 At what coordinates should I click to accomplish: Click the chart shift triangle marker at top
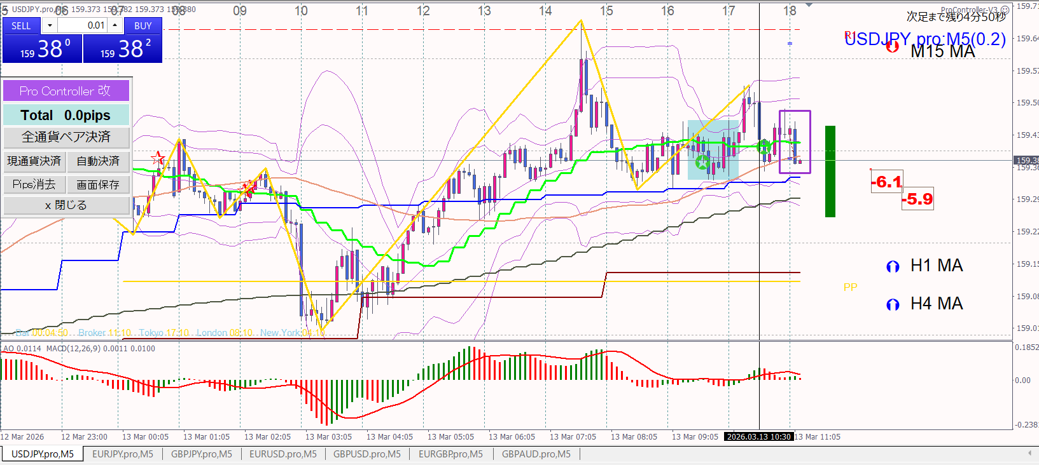coord(809,5)
